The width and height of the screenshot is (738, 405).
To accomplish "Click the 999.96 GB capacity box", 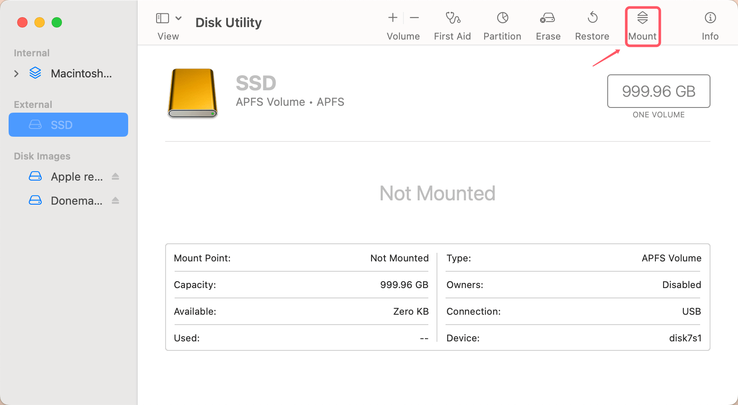I will pyautogui.click(x=658, y=91).
